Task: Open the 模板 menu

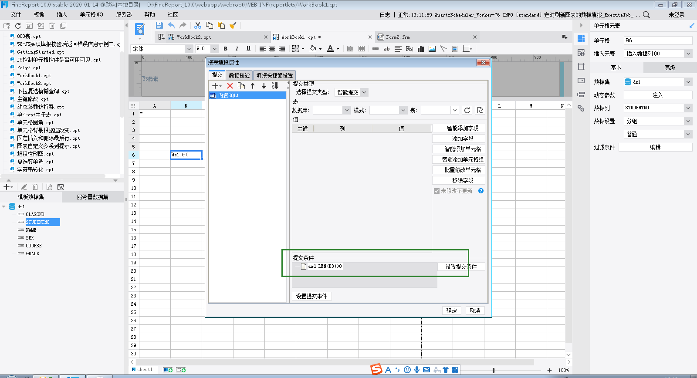Action: tap(39, 14)
